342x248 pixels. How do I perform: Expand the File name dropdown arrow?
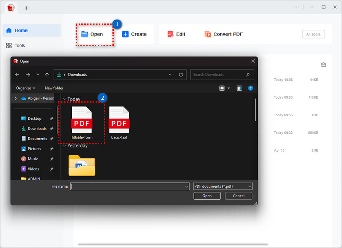[186, 186]
